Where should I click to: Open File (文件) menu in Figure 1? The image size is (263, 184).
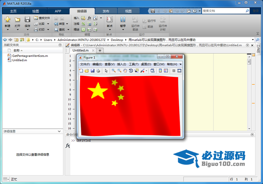click(x=85, y=64)
